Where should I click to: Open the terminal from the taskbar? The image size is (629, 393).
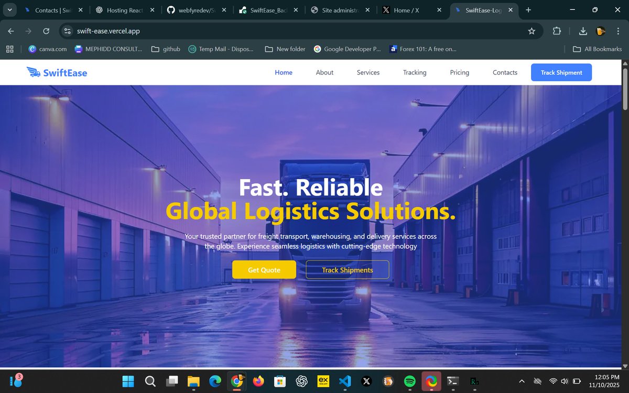(x=452, y=381)
